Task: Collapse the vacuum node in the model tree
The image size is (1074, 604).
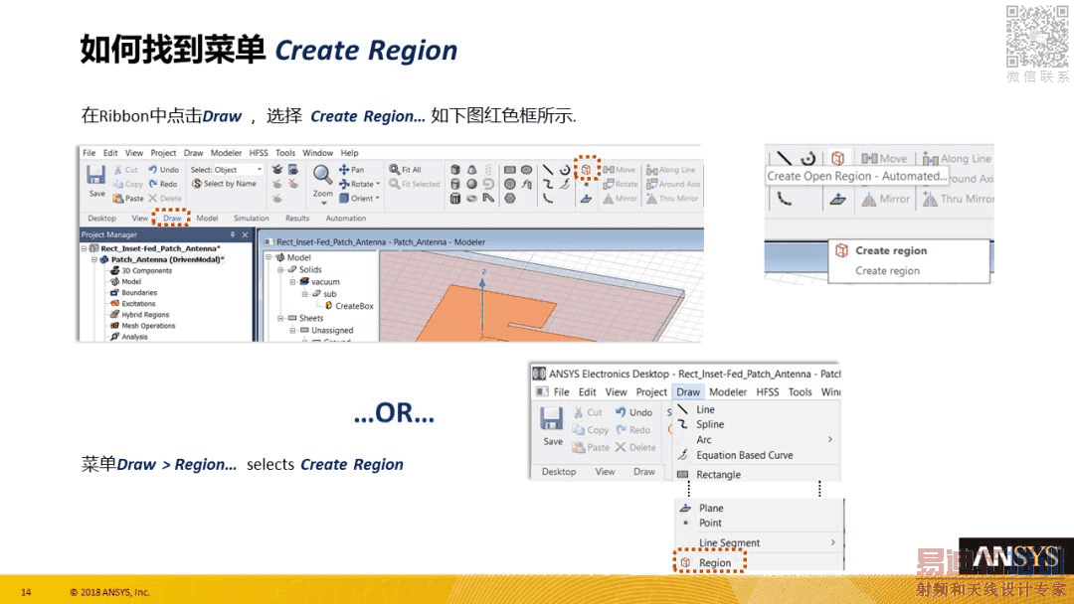Action: [x=292, y=282]
